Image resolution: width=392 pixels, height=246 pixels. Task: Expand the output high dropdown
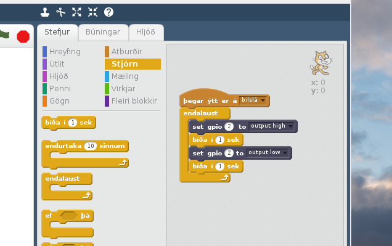[x=271, y=126]
